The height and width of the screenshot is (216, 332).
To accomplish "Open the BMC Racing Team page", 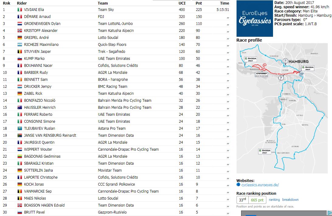I will (112, 86).
